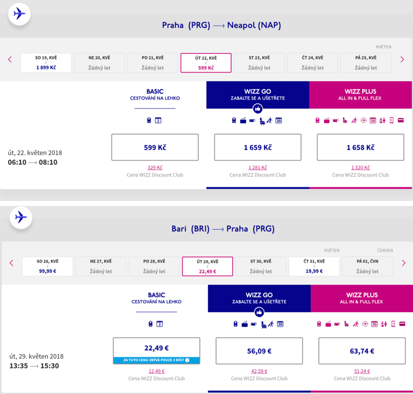Image resolution: width=413 pixels, height=394 pixels.
Task: Click last card icon under return WIZZ PLUS
Action: click(x=401, y=324)
